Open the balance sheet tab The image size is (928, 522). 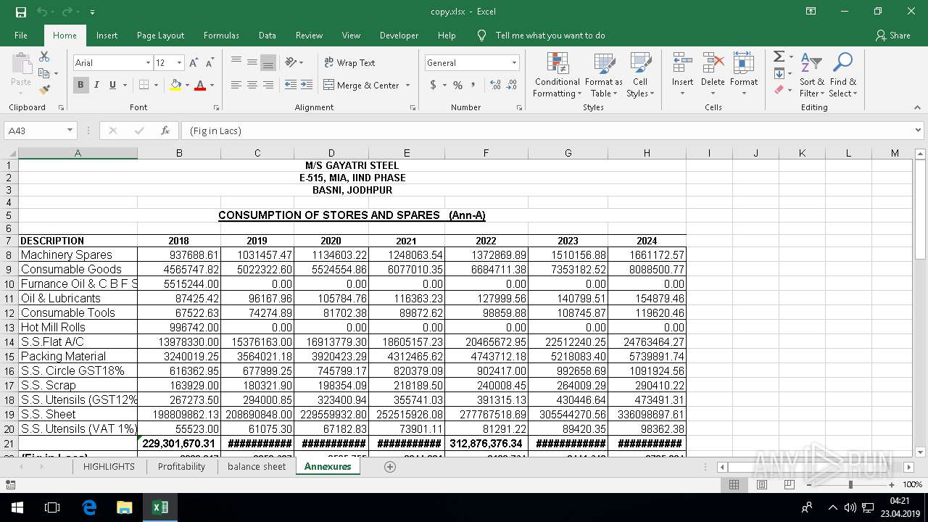coord(257,466)
